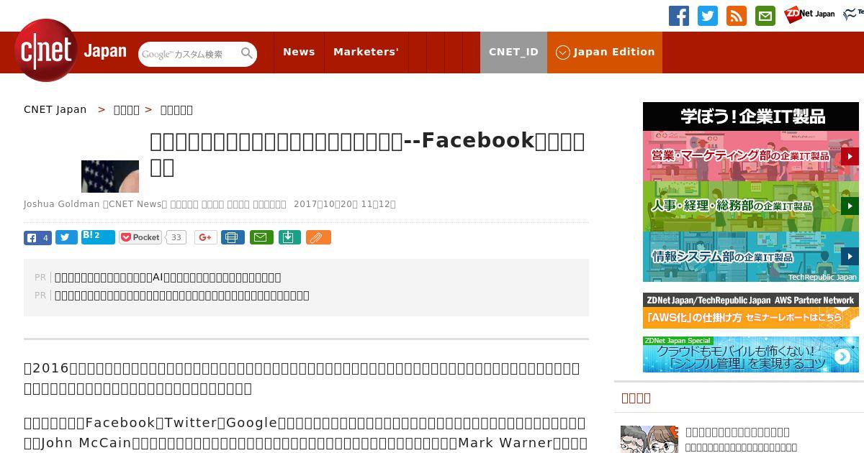Expand the Japan Edition dropdown
This screenshot has height=453, width=864.
click(605, 52)
